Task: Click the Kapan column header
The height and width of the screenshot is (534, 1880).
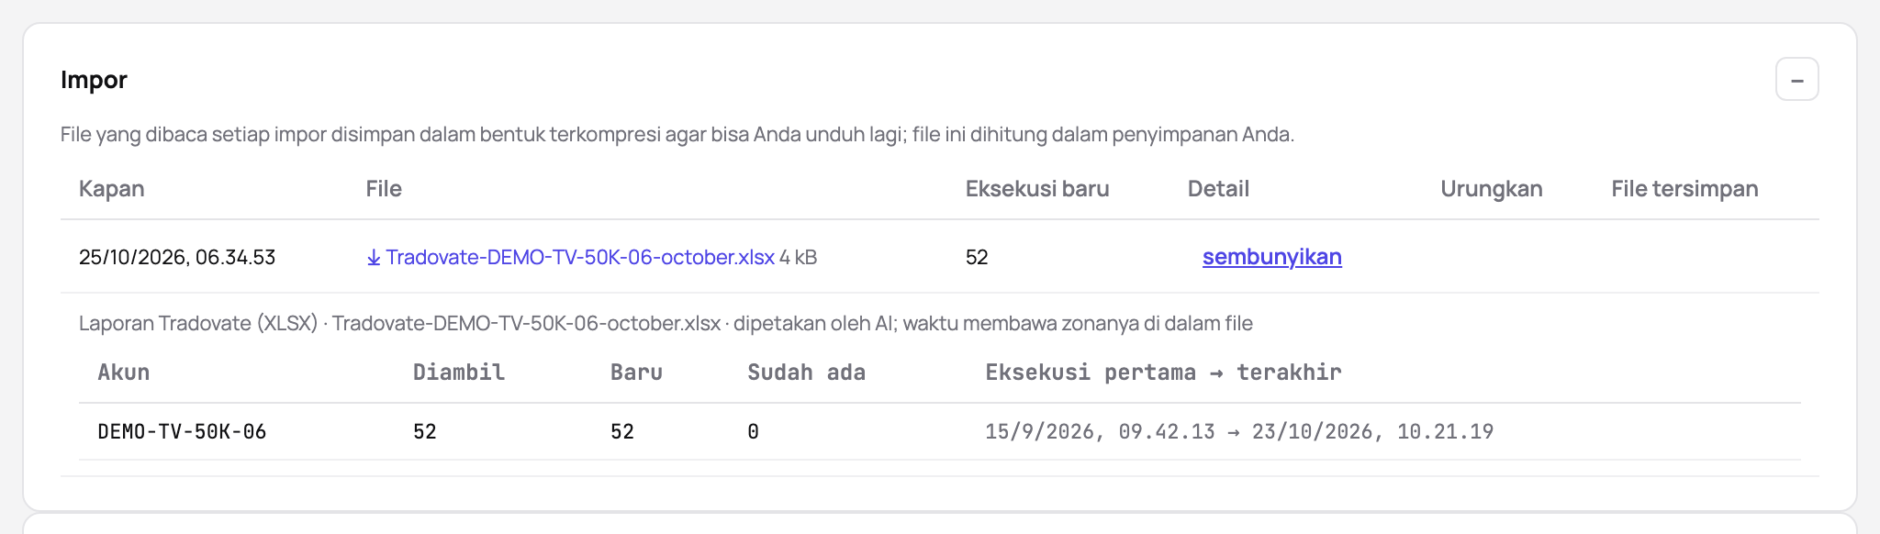Action: pyautogui.click(x=111, y=189)
